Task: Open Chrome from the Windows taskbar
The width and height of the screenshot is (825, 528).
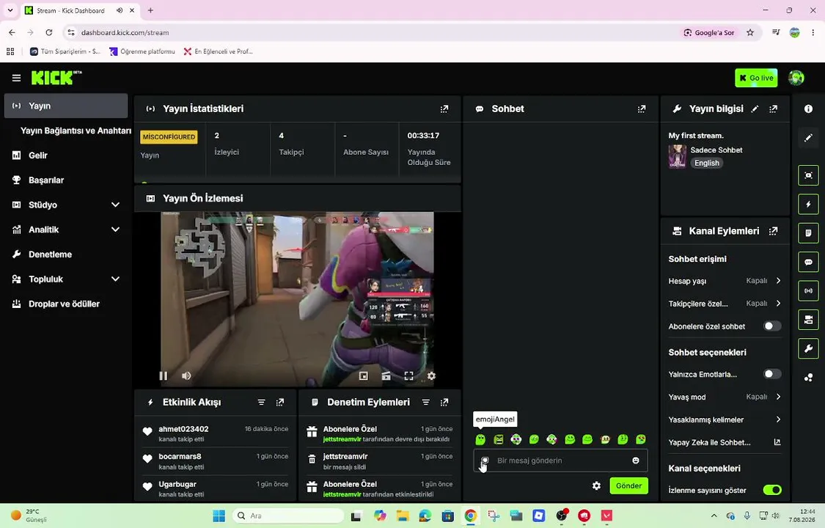Action: 470,516
